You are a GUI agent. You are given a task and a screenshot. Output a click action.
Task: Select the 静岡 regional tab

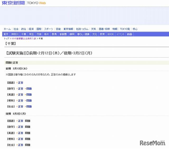coord(72,34)
